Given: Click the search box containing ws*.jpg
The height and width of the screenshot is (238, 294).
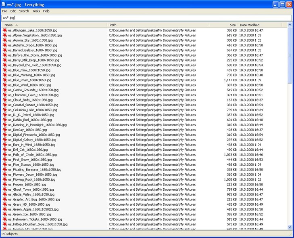Looking at the screenshot, I should click(x=146, y=18).
